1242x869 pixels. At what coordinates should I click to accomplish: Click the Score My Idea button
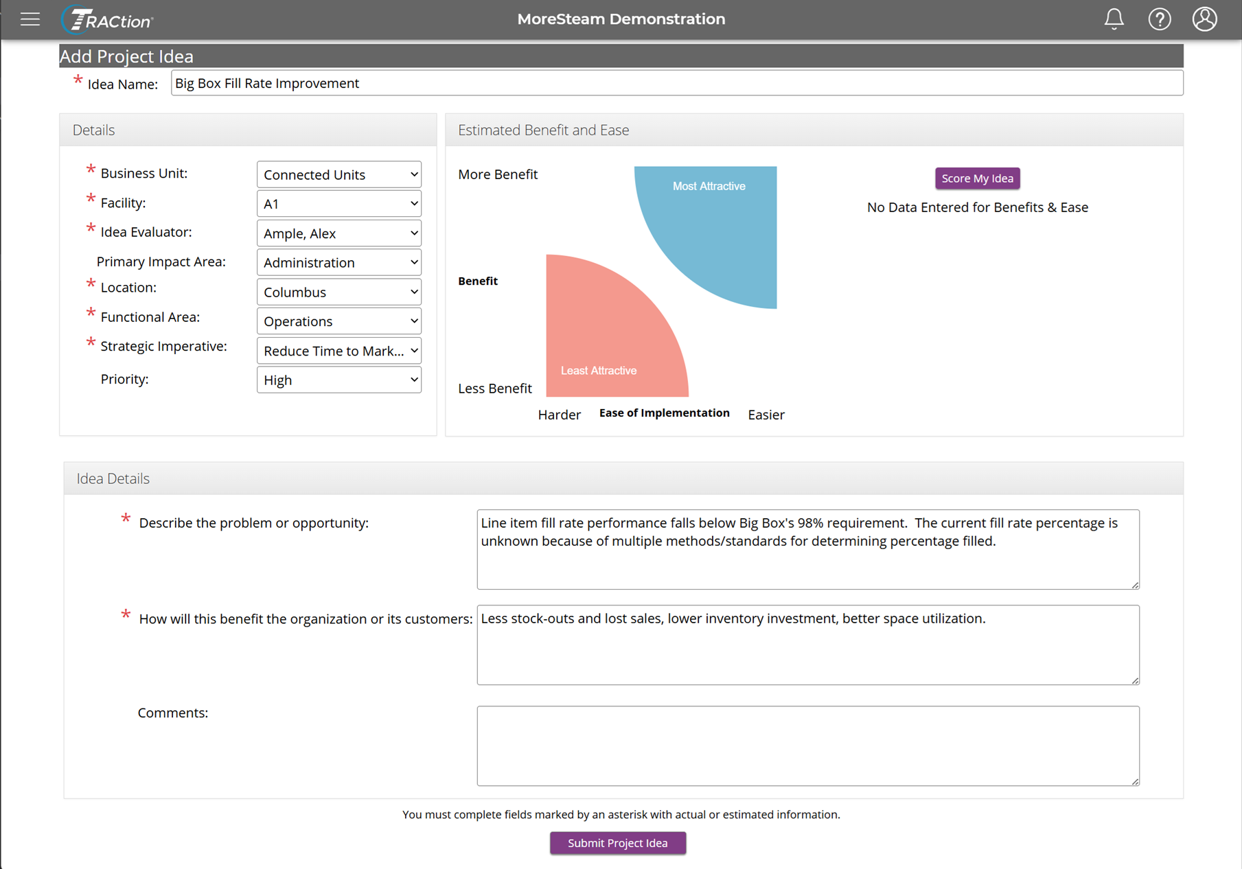(x=977, y=178)
